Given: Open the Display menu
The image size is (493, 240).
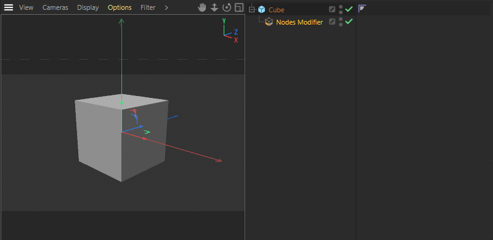Looking at the screenshot, I should pyautogui.click(x=88, y=7).
